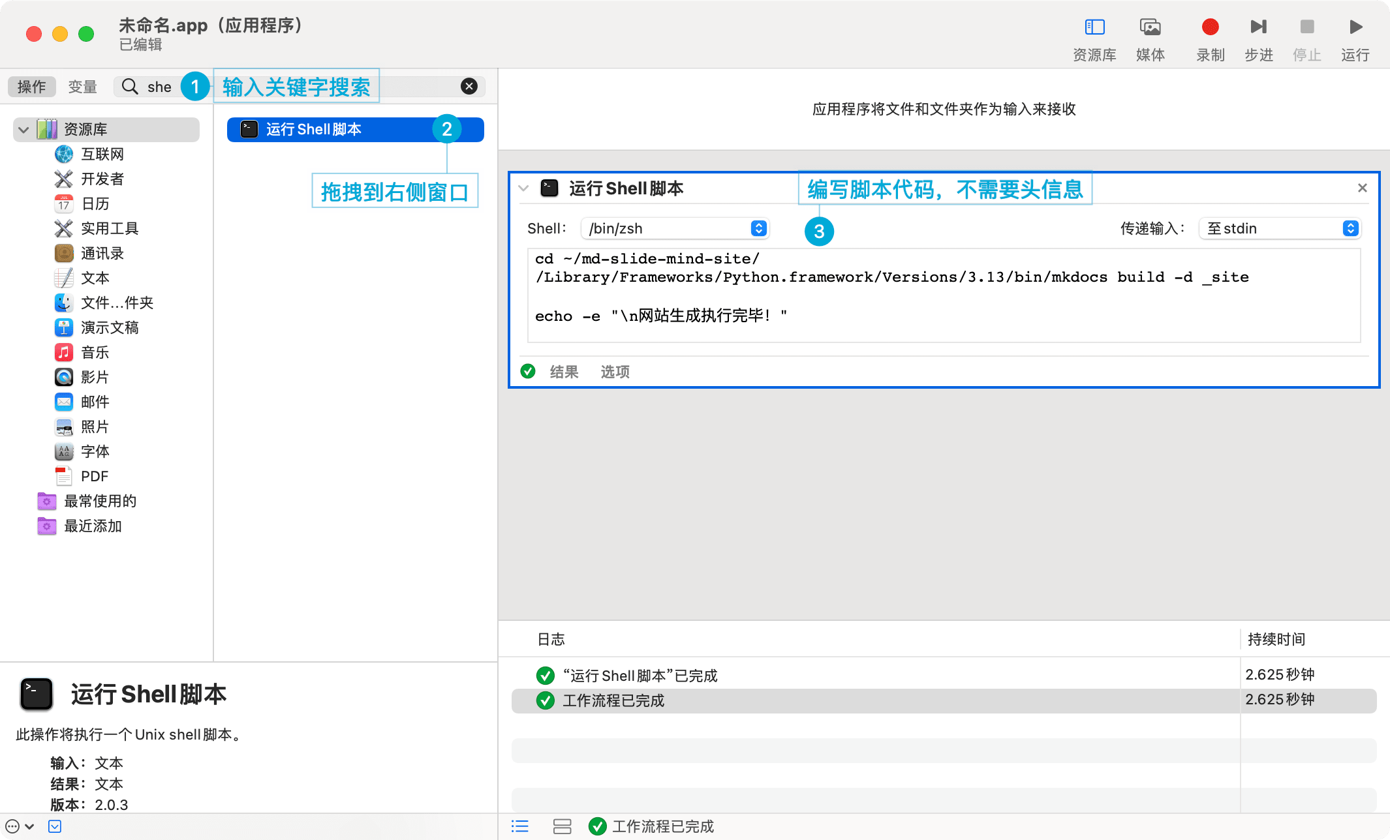Open the Media (媒体) browser icon
Screen dimensions: 1390x840
[x=1150, y=27]
